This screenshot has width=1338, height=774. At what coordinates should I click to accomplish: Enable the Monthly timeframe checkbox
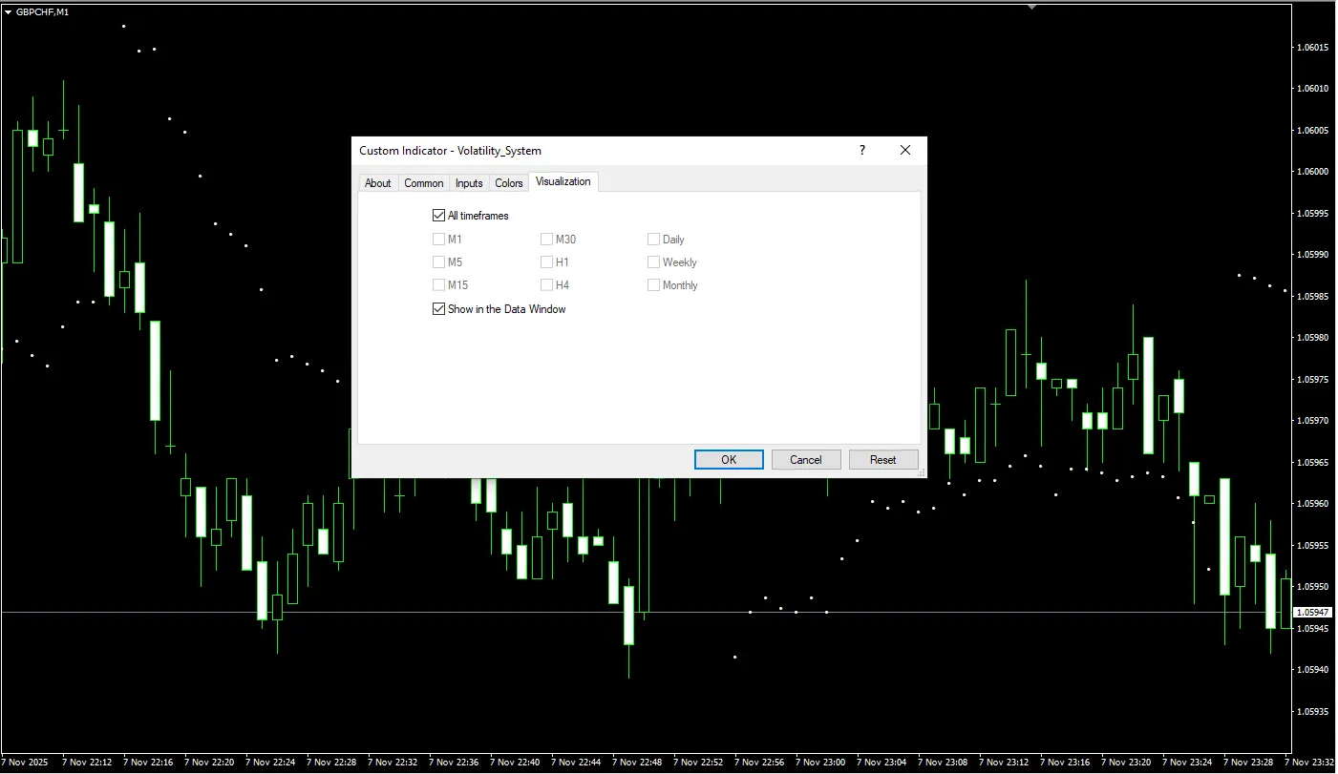[654, 285]
